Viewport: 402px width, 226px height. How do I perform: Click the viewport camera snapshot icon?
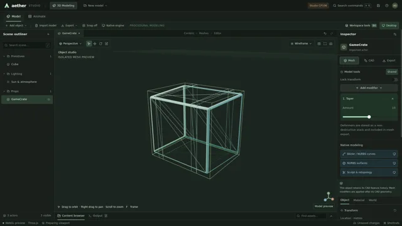(331, 43)
